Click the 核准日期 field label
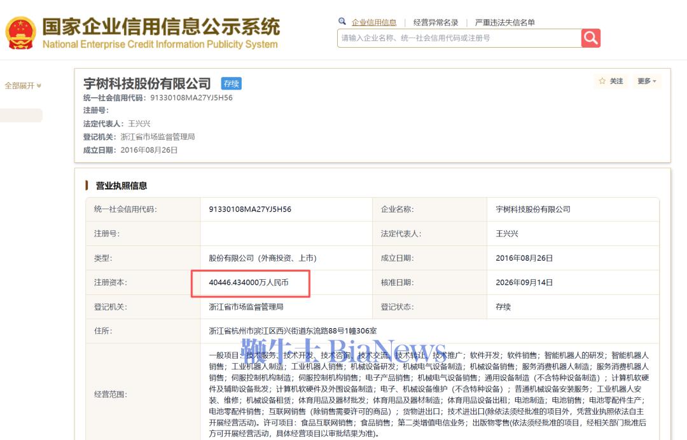687x440 pixels. click(x=398, y=283)
